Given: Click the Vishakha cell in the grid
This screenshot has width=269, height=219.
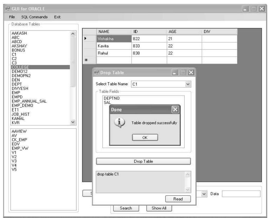Looking at the screenshot, I should click(x=114, y=39).
